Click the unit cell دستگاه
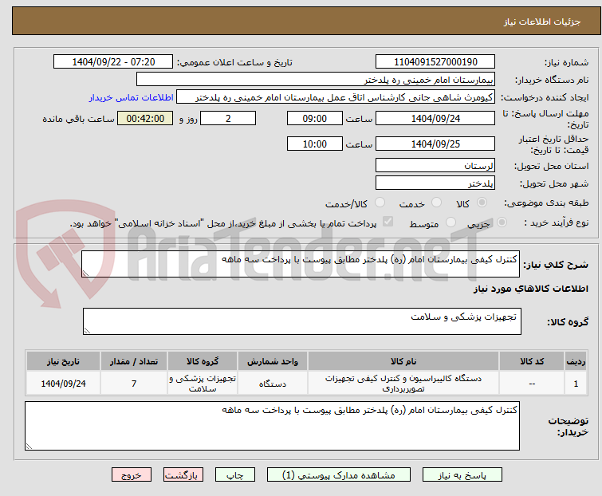 point(272,383)
